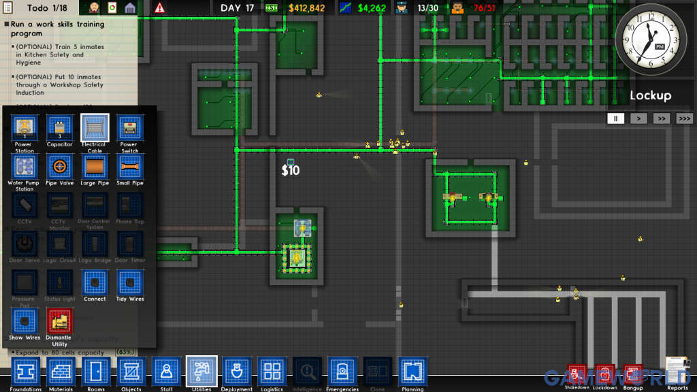Viewport: 697px width, 392px height.
Task: Click the locked Door Servo icon
Action: point(24,244)
